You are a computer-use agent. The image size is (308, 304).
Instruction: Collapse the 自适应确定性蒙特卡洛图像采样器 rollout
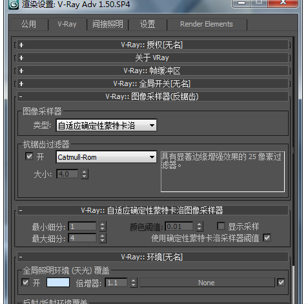pos(152,210)
